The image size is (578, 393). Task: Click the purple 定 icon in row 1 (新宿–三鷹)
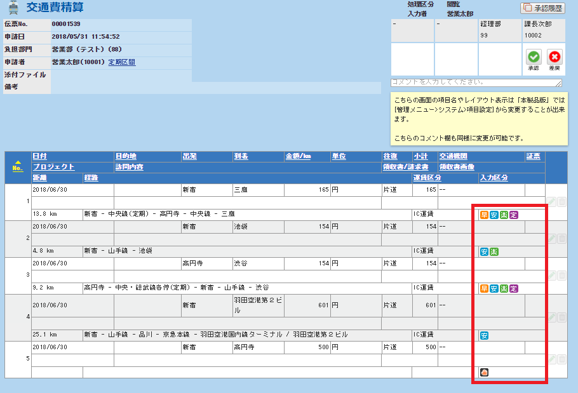click(514, 215)
